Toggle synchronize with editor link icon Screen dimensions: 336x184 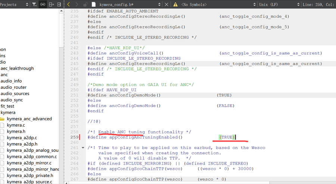click(43, 4)
